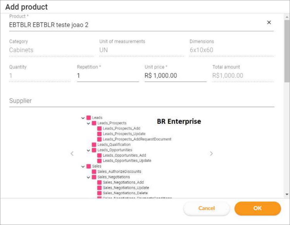
Task: Toggle the pink Leads checkbox
Action: coord(89,118)
